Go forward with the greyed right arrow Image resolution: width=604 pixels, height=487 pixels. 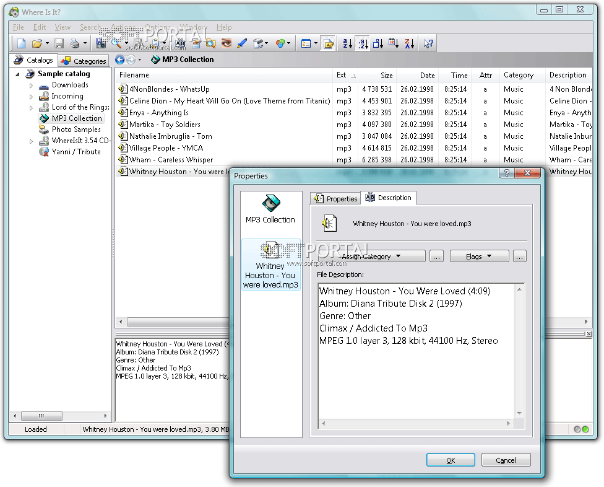(x=131, y=59)
